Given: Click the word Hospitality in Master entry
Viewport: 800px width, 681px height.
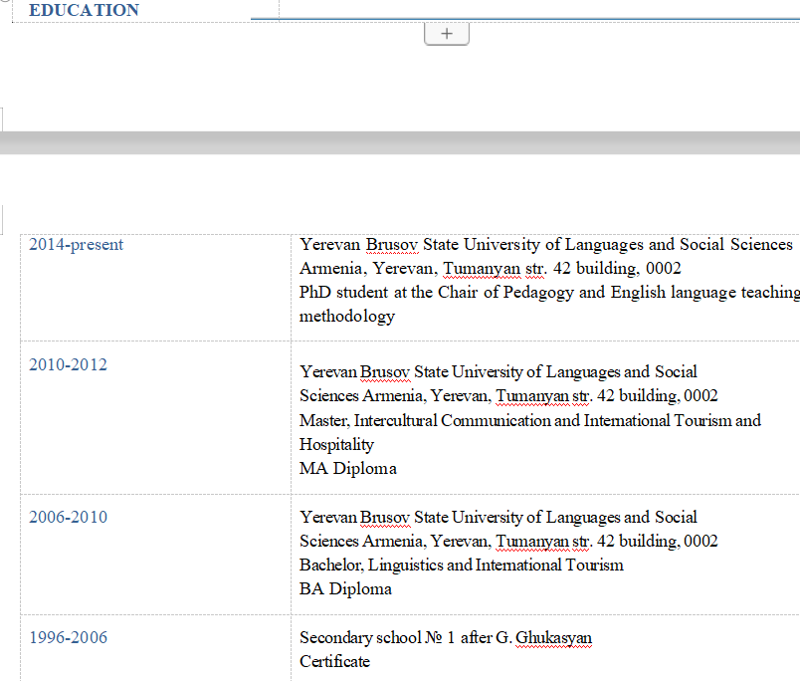Looking at the screenshot, I should pos(336,445).
